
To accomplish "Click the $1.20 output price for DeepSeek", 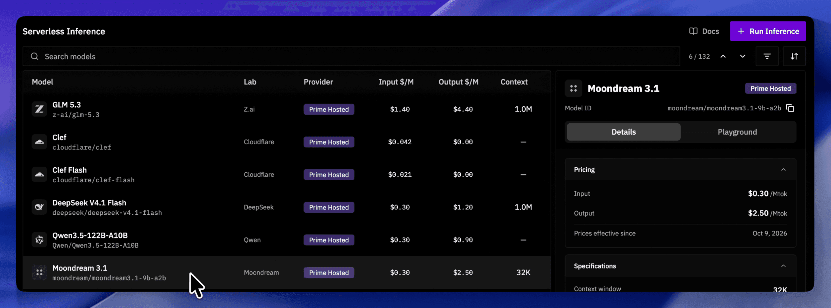I will coord(463,207).
